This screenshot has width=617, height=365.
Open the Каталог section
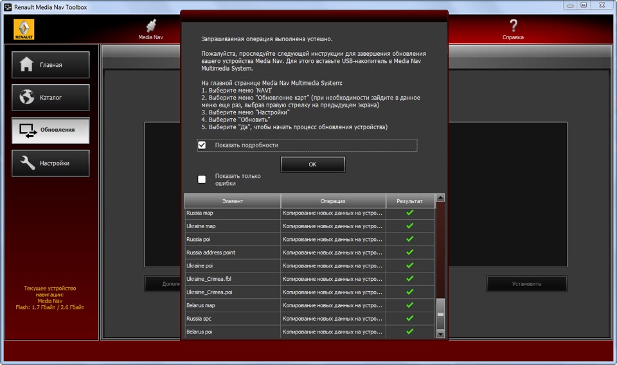tap(50, 97)
